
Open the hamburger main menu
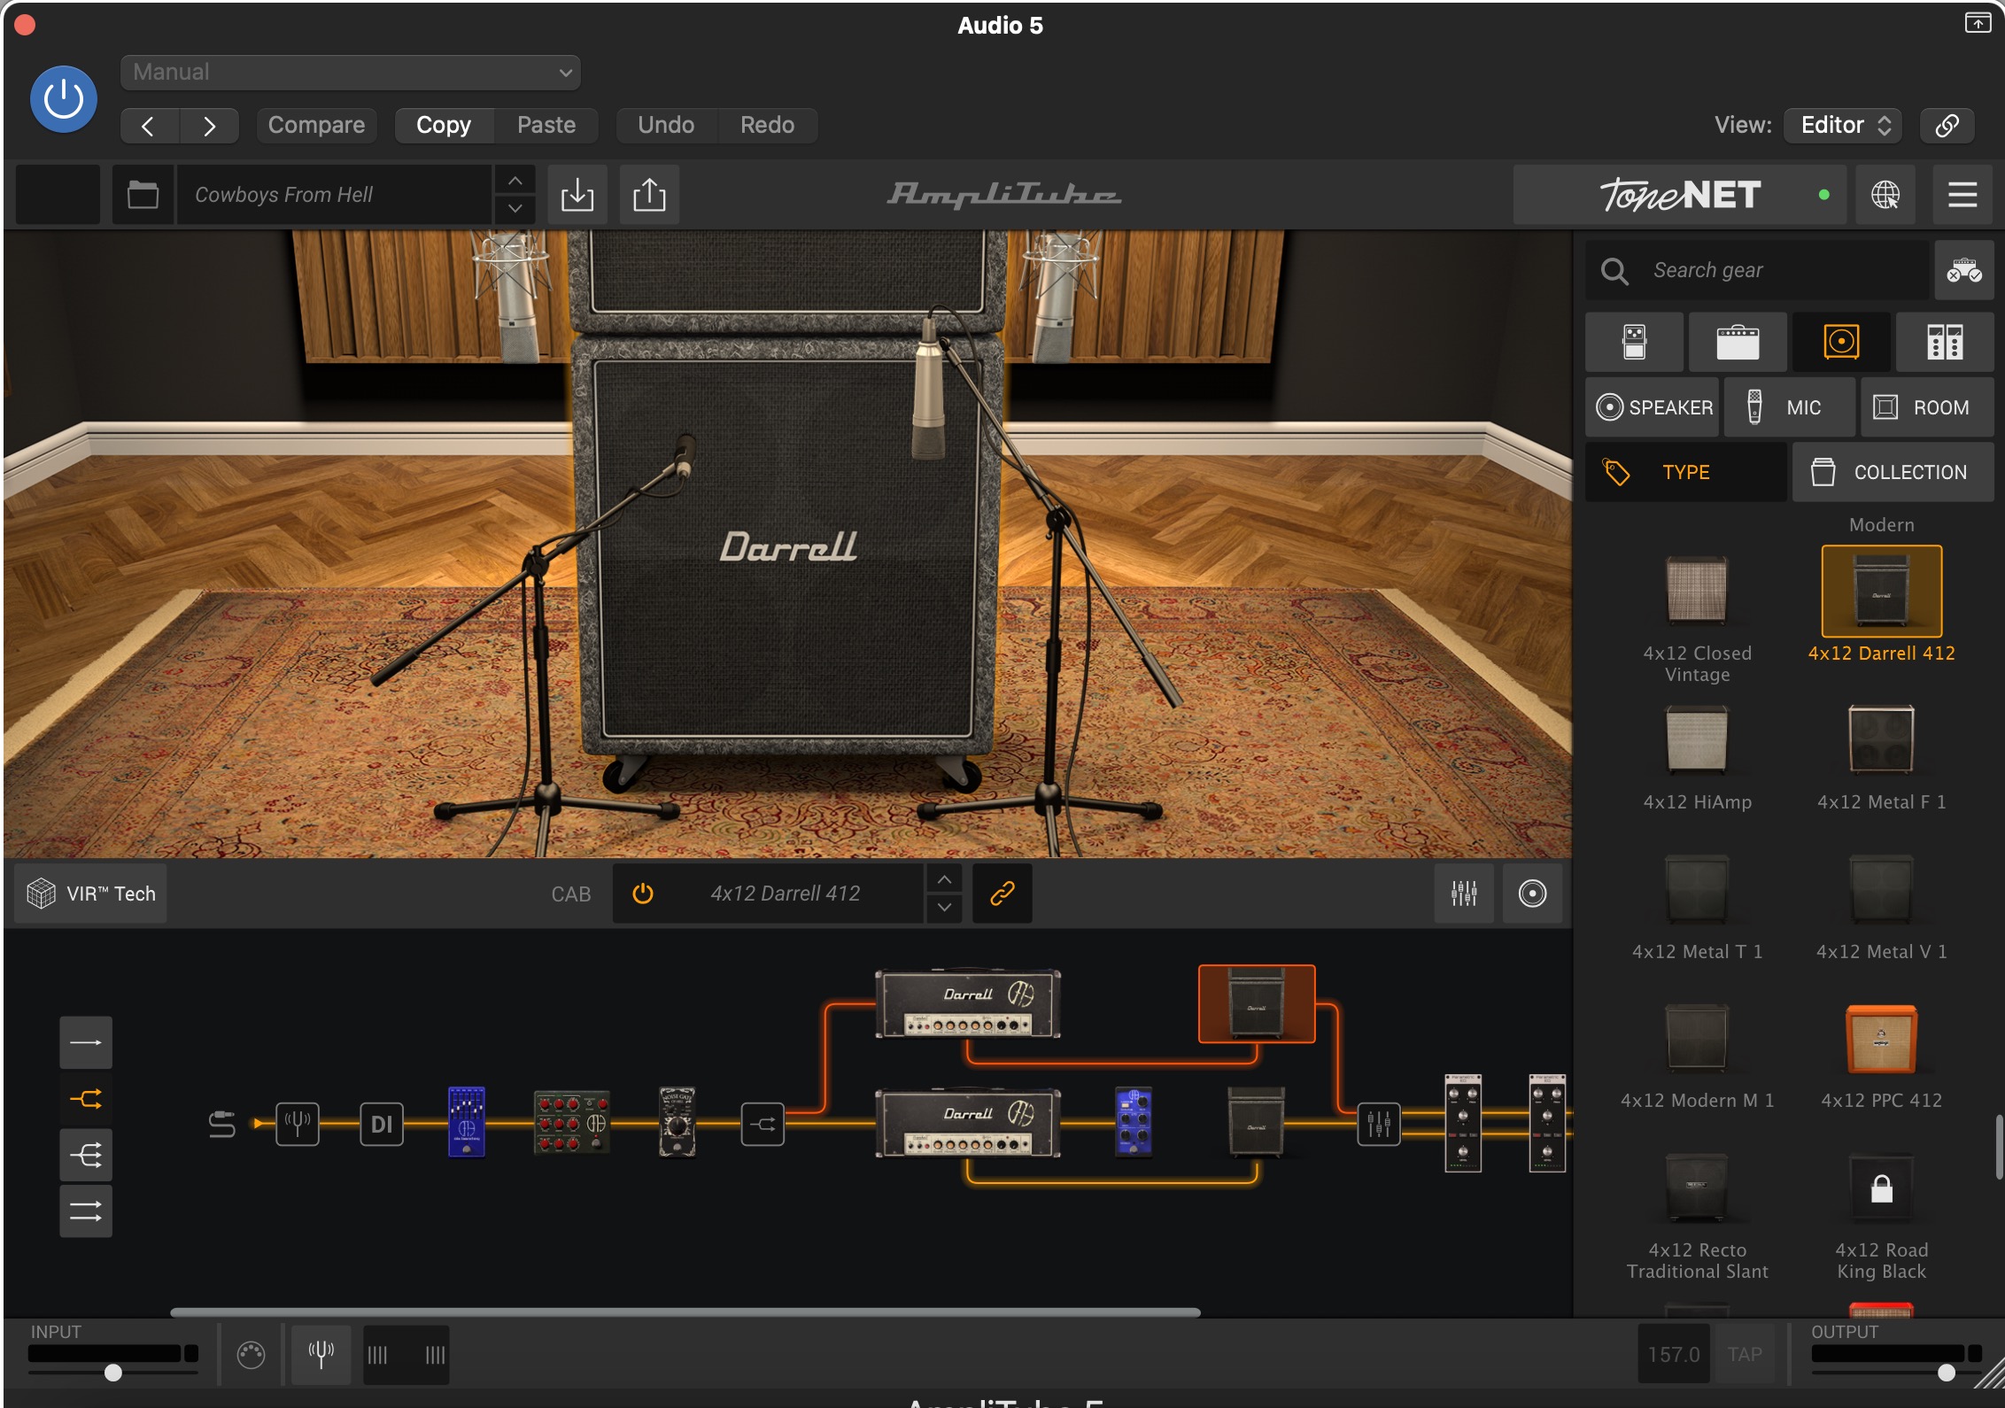pos(1962,194)
